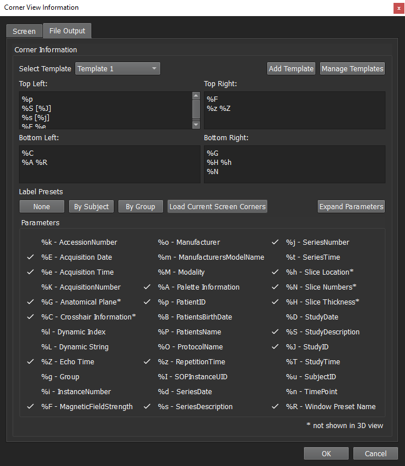The image size is (405, 466).
Task: Toggle the %R Window Preset Name parameter
Action: [x=330, y=407]
